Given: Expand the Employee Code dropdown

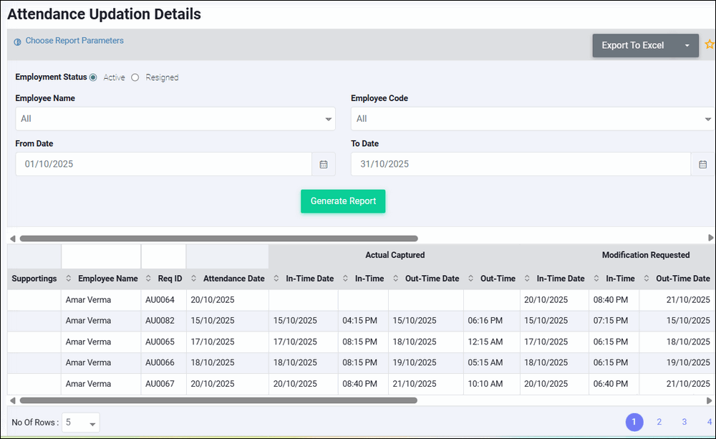Looking at the screenshot, I should [707, 119].
